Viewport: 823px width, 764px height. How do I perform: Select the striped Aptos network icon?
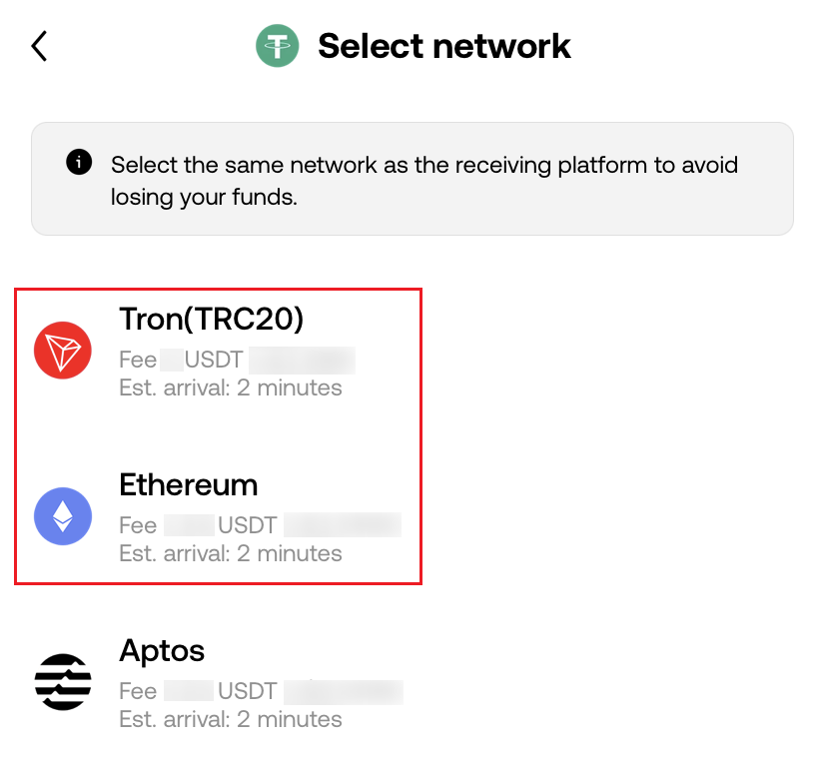(63, 682)
